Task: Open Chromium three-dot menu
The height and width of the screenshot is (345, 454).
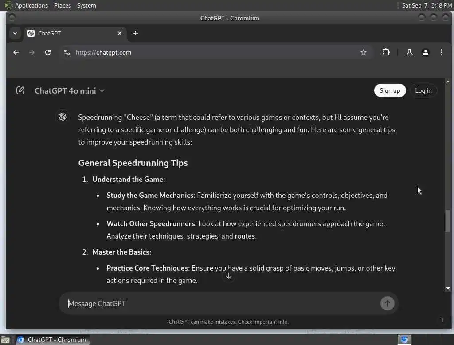Action: 441,52
